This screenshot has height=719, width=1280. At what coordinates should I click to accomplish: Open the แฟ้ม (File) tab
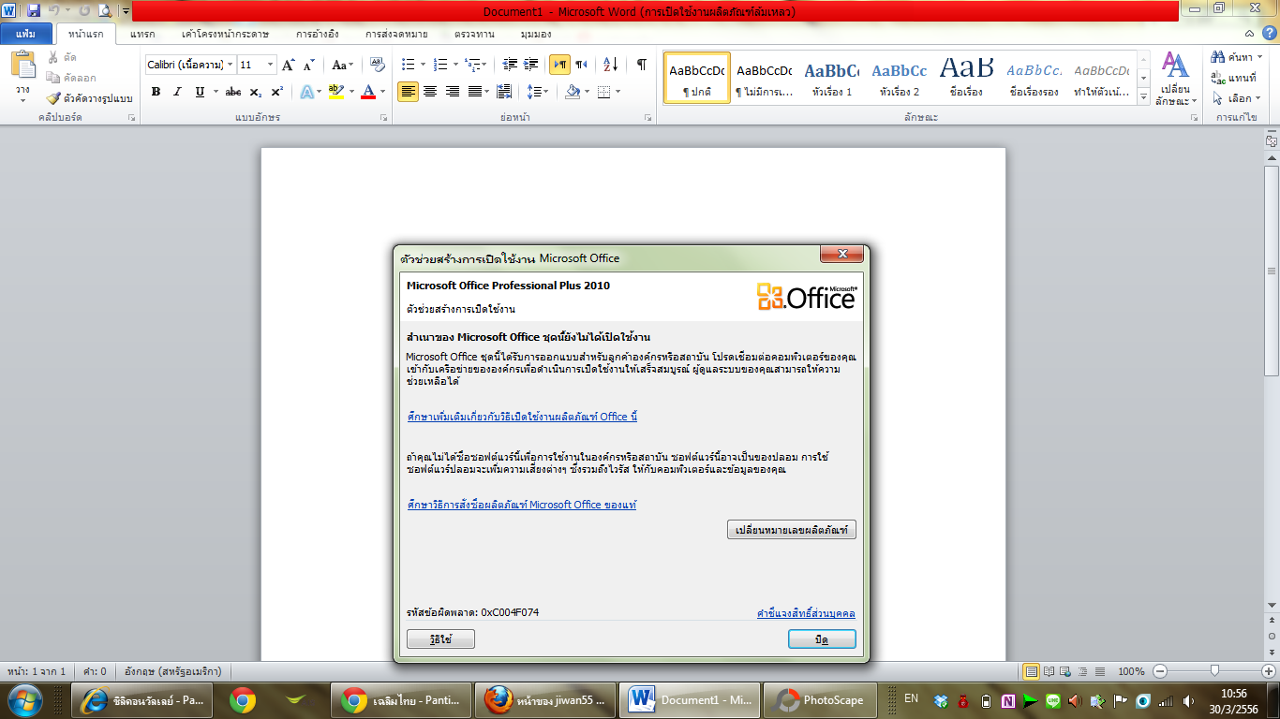pos(25,34)
